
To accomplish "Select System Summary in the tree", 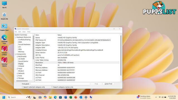I will (21, 35).
